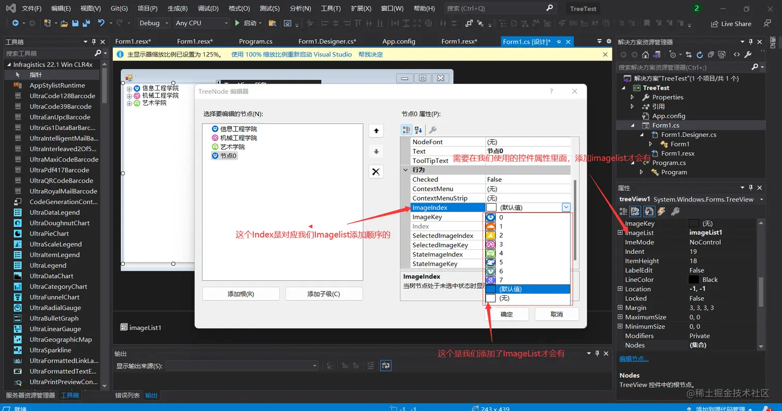The image size is (782, 411).
Task: Expand the Margin property in Properties panel
Action: pyautogui.click(x=620, y=308)
